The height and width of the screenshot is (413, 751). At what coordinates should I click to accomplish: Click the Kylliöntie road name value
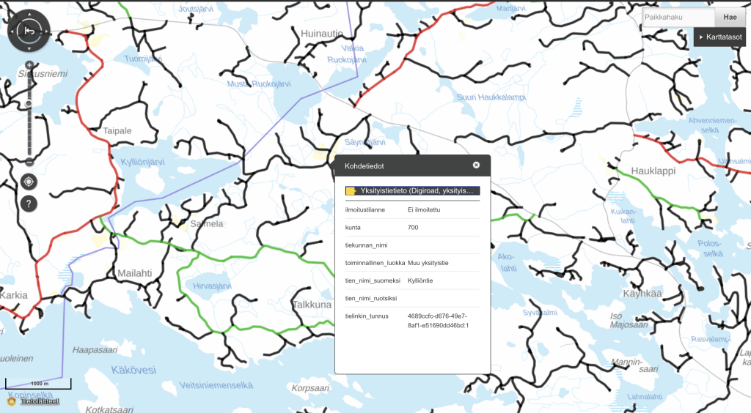424,280
